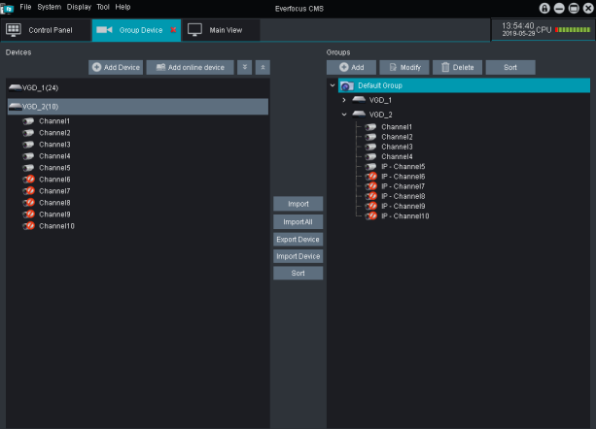
Task: Expand the VGD_1 node in Groups
Action: point(344,100)
